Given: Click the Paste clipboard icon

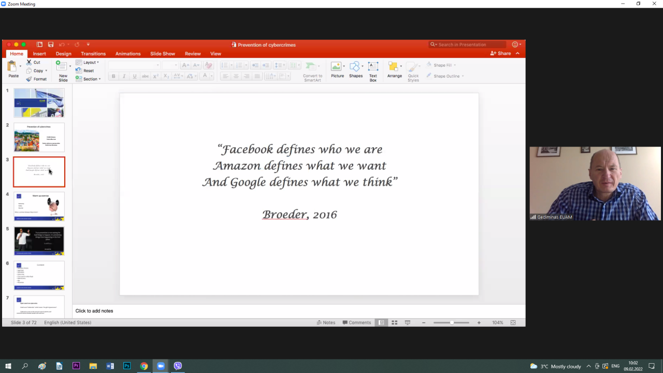Looking at the screenshot, I should (12, 66).
